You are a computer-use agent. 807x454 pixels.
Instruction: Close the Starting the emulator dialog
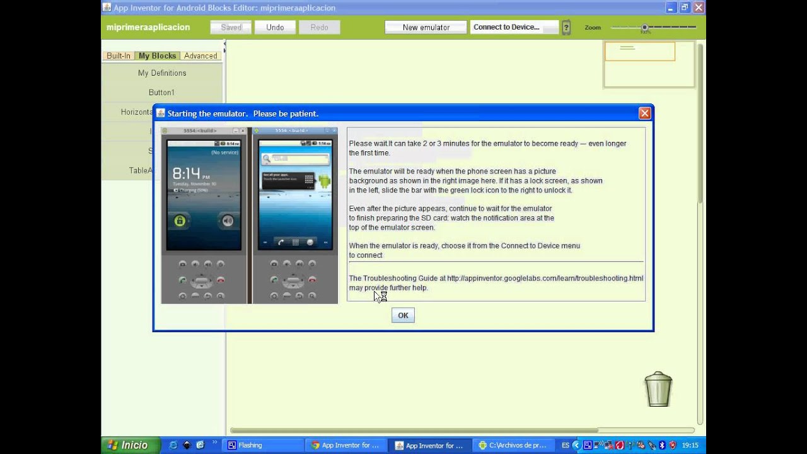pyautogui.click(x=644, y=113)
